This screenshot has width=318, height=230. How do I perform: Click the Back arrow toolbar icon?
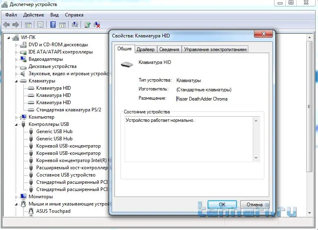click(6, 25)
